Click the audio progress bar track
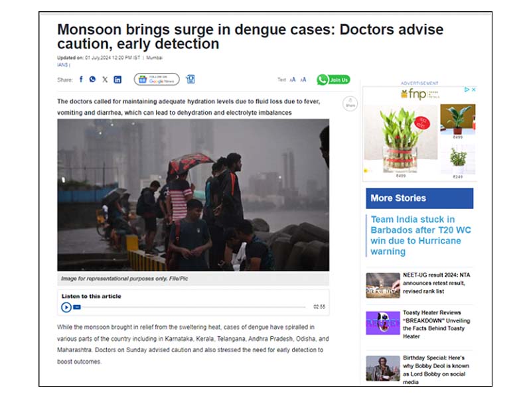Screen dimensions: 531x398 (194, 307)
